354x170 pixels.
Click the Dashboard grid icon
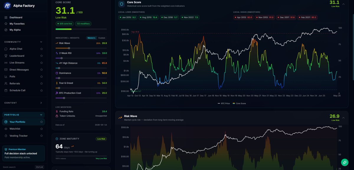coord(6,17)
